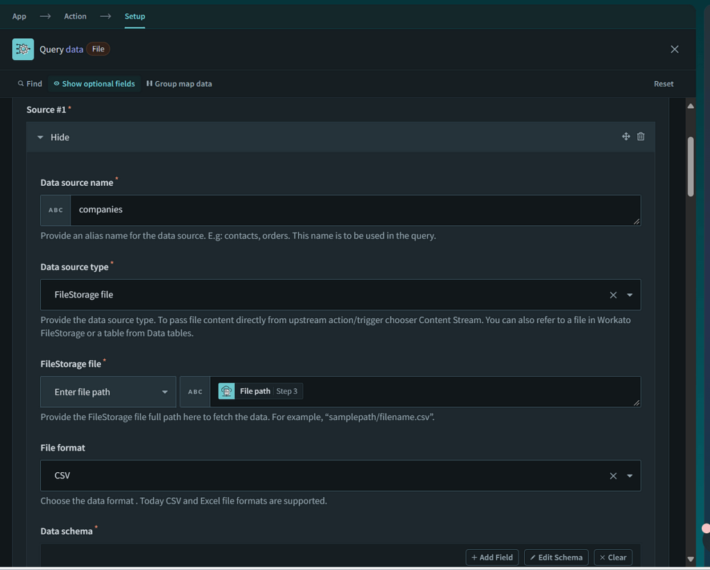Viewport: 710px width, 570px height.
Task: Click the Data source name input field
Action: (x=354, y=210)
